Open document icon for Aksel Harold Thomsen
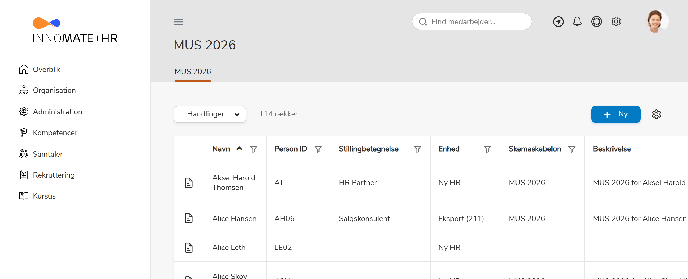Image resolution: width=688 pixels, height=279 pixels. (189, 183)
